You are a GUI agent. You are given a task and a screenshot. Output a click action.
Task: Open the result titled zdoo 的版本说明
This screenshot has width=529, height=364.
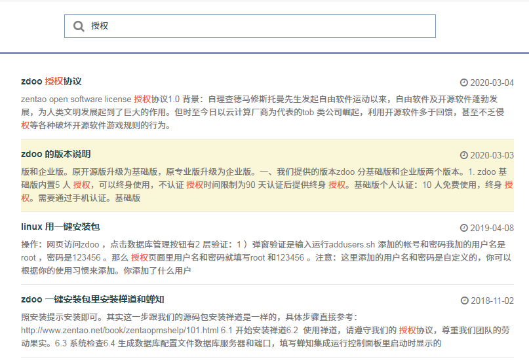click(x=56, y=154)
